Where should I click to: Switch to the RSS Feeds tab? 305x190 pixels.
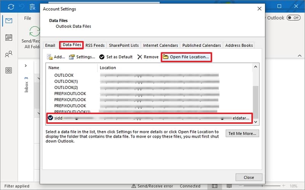(x=95, y=45)
